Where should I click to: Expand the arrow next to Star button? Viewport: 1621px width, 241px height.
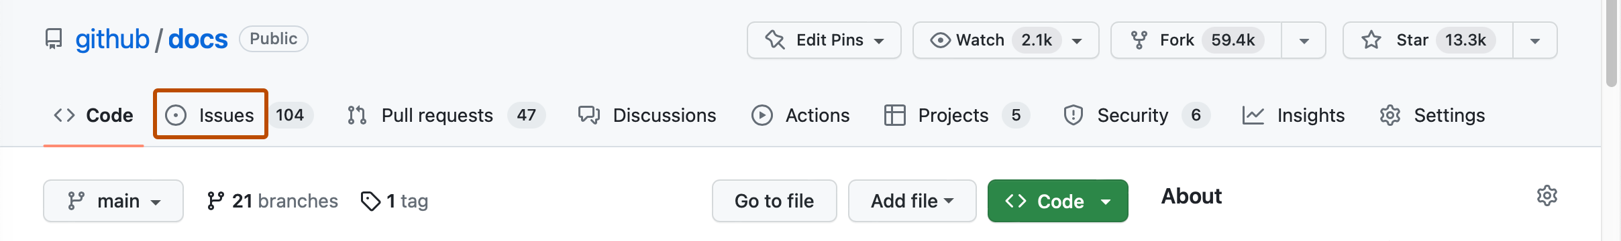pos(1535,40)
